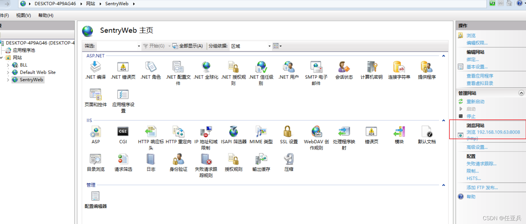Click the 浏览 action link
The image size is (526, 224).
click(471, 36)
